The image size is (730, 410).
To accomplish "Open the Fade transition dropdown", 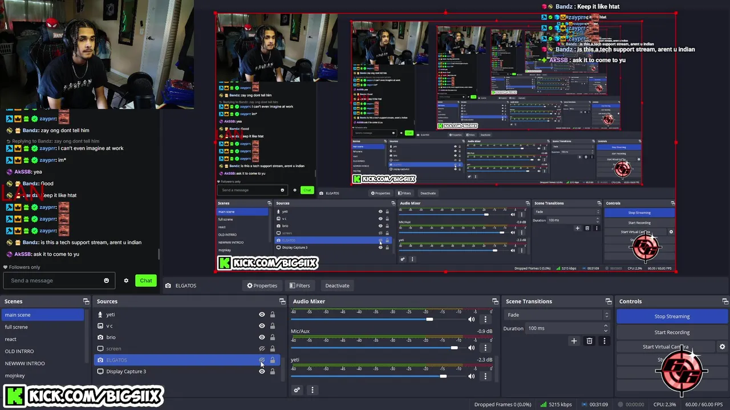I will 557,315.
